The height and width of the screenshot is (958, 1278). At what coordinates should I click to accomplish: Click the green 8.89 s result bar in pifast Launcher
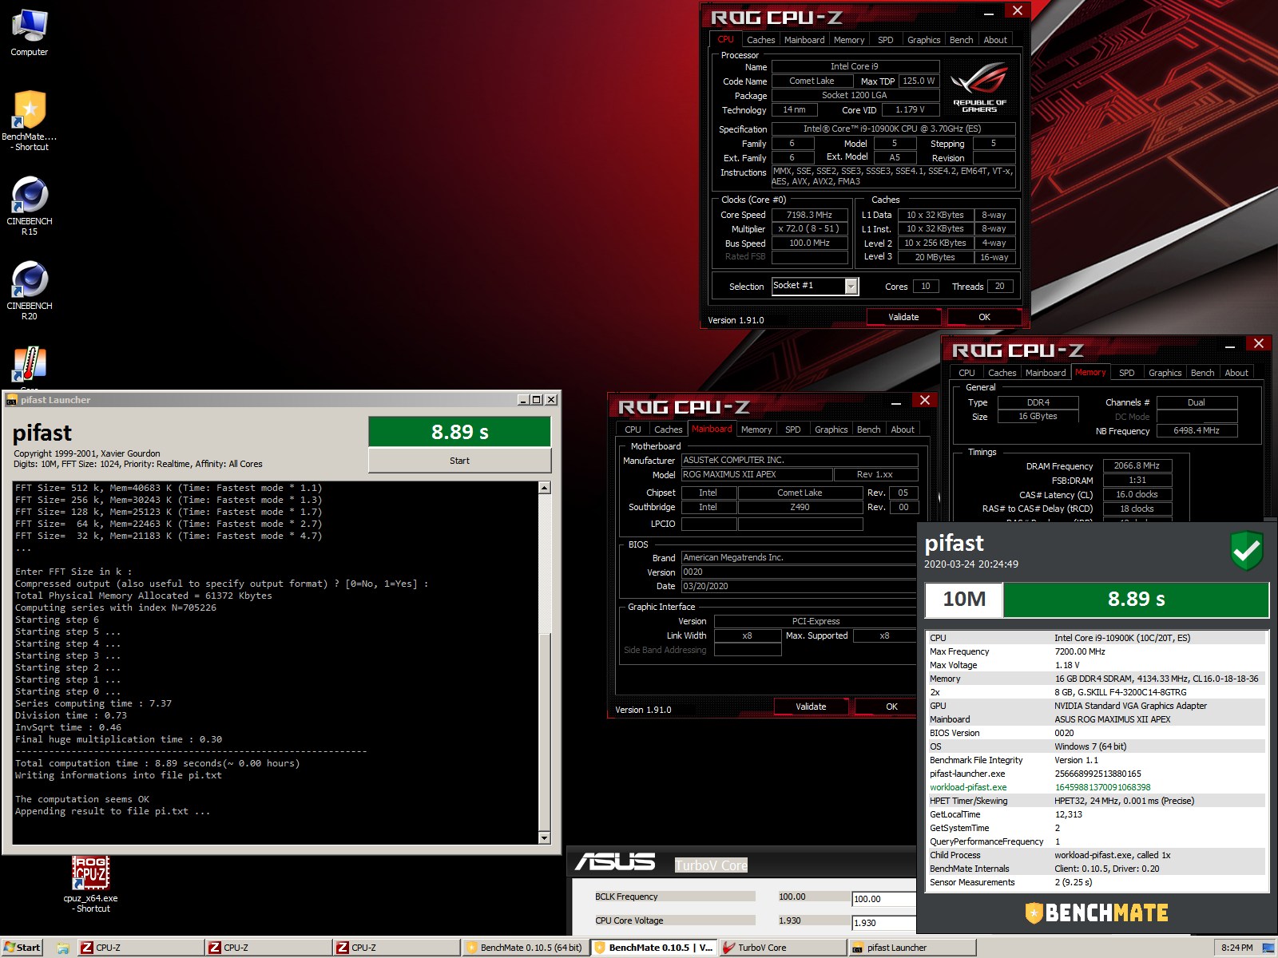(459, 432)
